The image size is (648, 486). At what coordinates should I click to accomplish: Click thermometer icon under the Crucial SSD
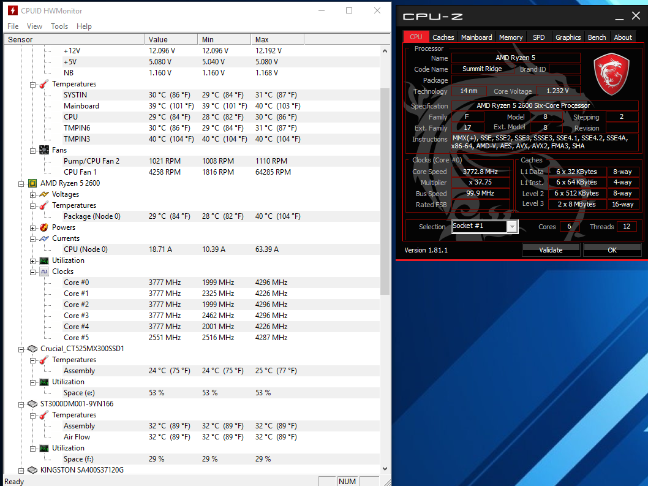pyautogui.click(x=44, y=360)
